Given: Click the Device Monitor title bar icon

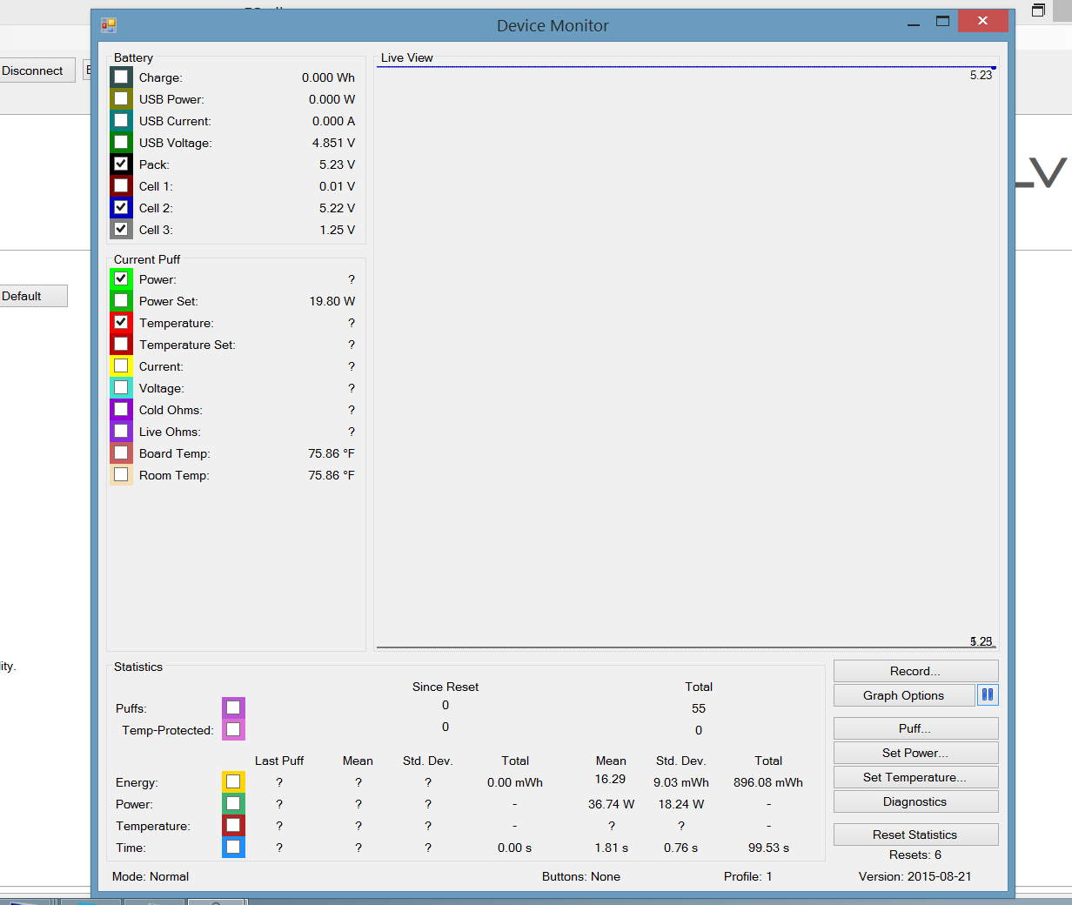Looking at the screenshot, I should [x=109, y=25].
